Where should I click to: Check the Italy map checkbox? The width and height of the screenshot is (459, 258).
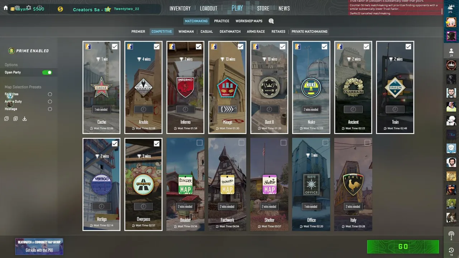click(367, 143)
